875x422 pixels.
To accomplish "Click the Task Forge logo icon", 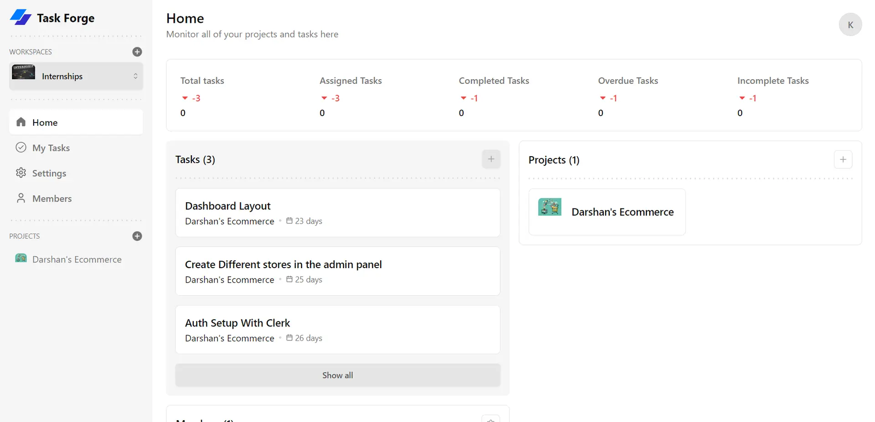I will 21,17.
